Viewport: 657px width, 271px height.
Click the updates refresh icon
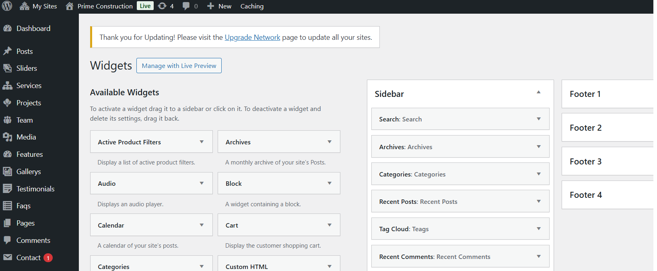[162, 6]
